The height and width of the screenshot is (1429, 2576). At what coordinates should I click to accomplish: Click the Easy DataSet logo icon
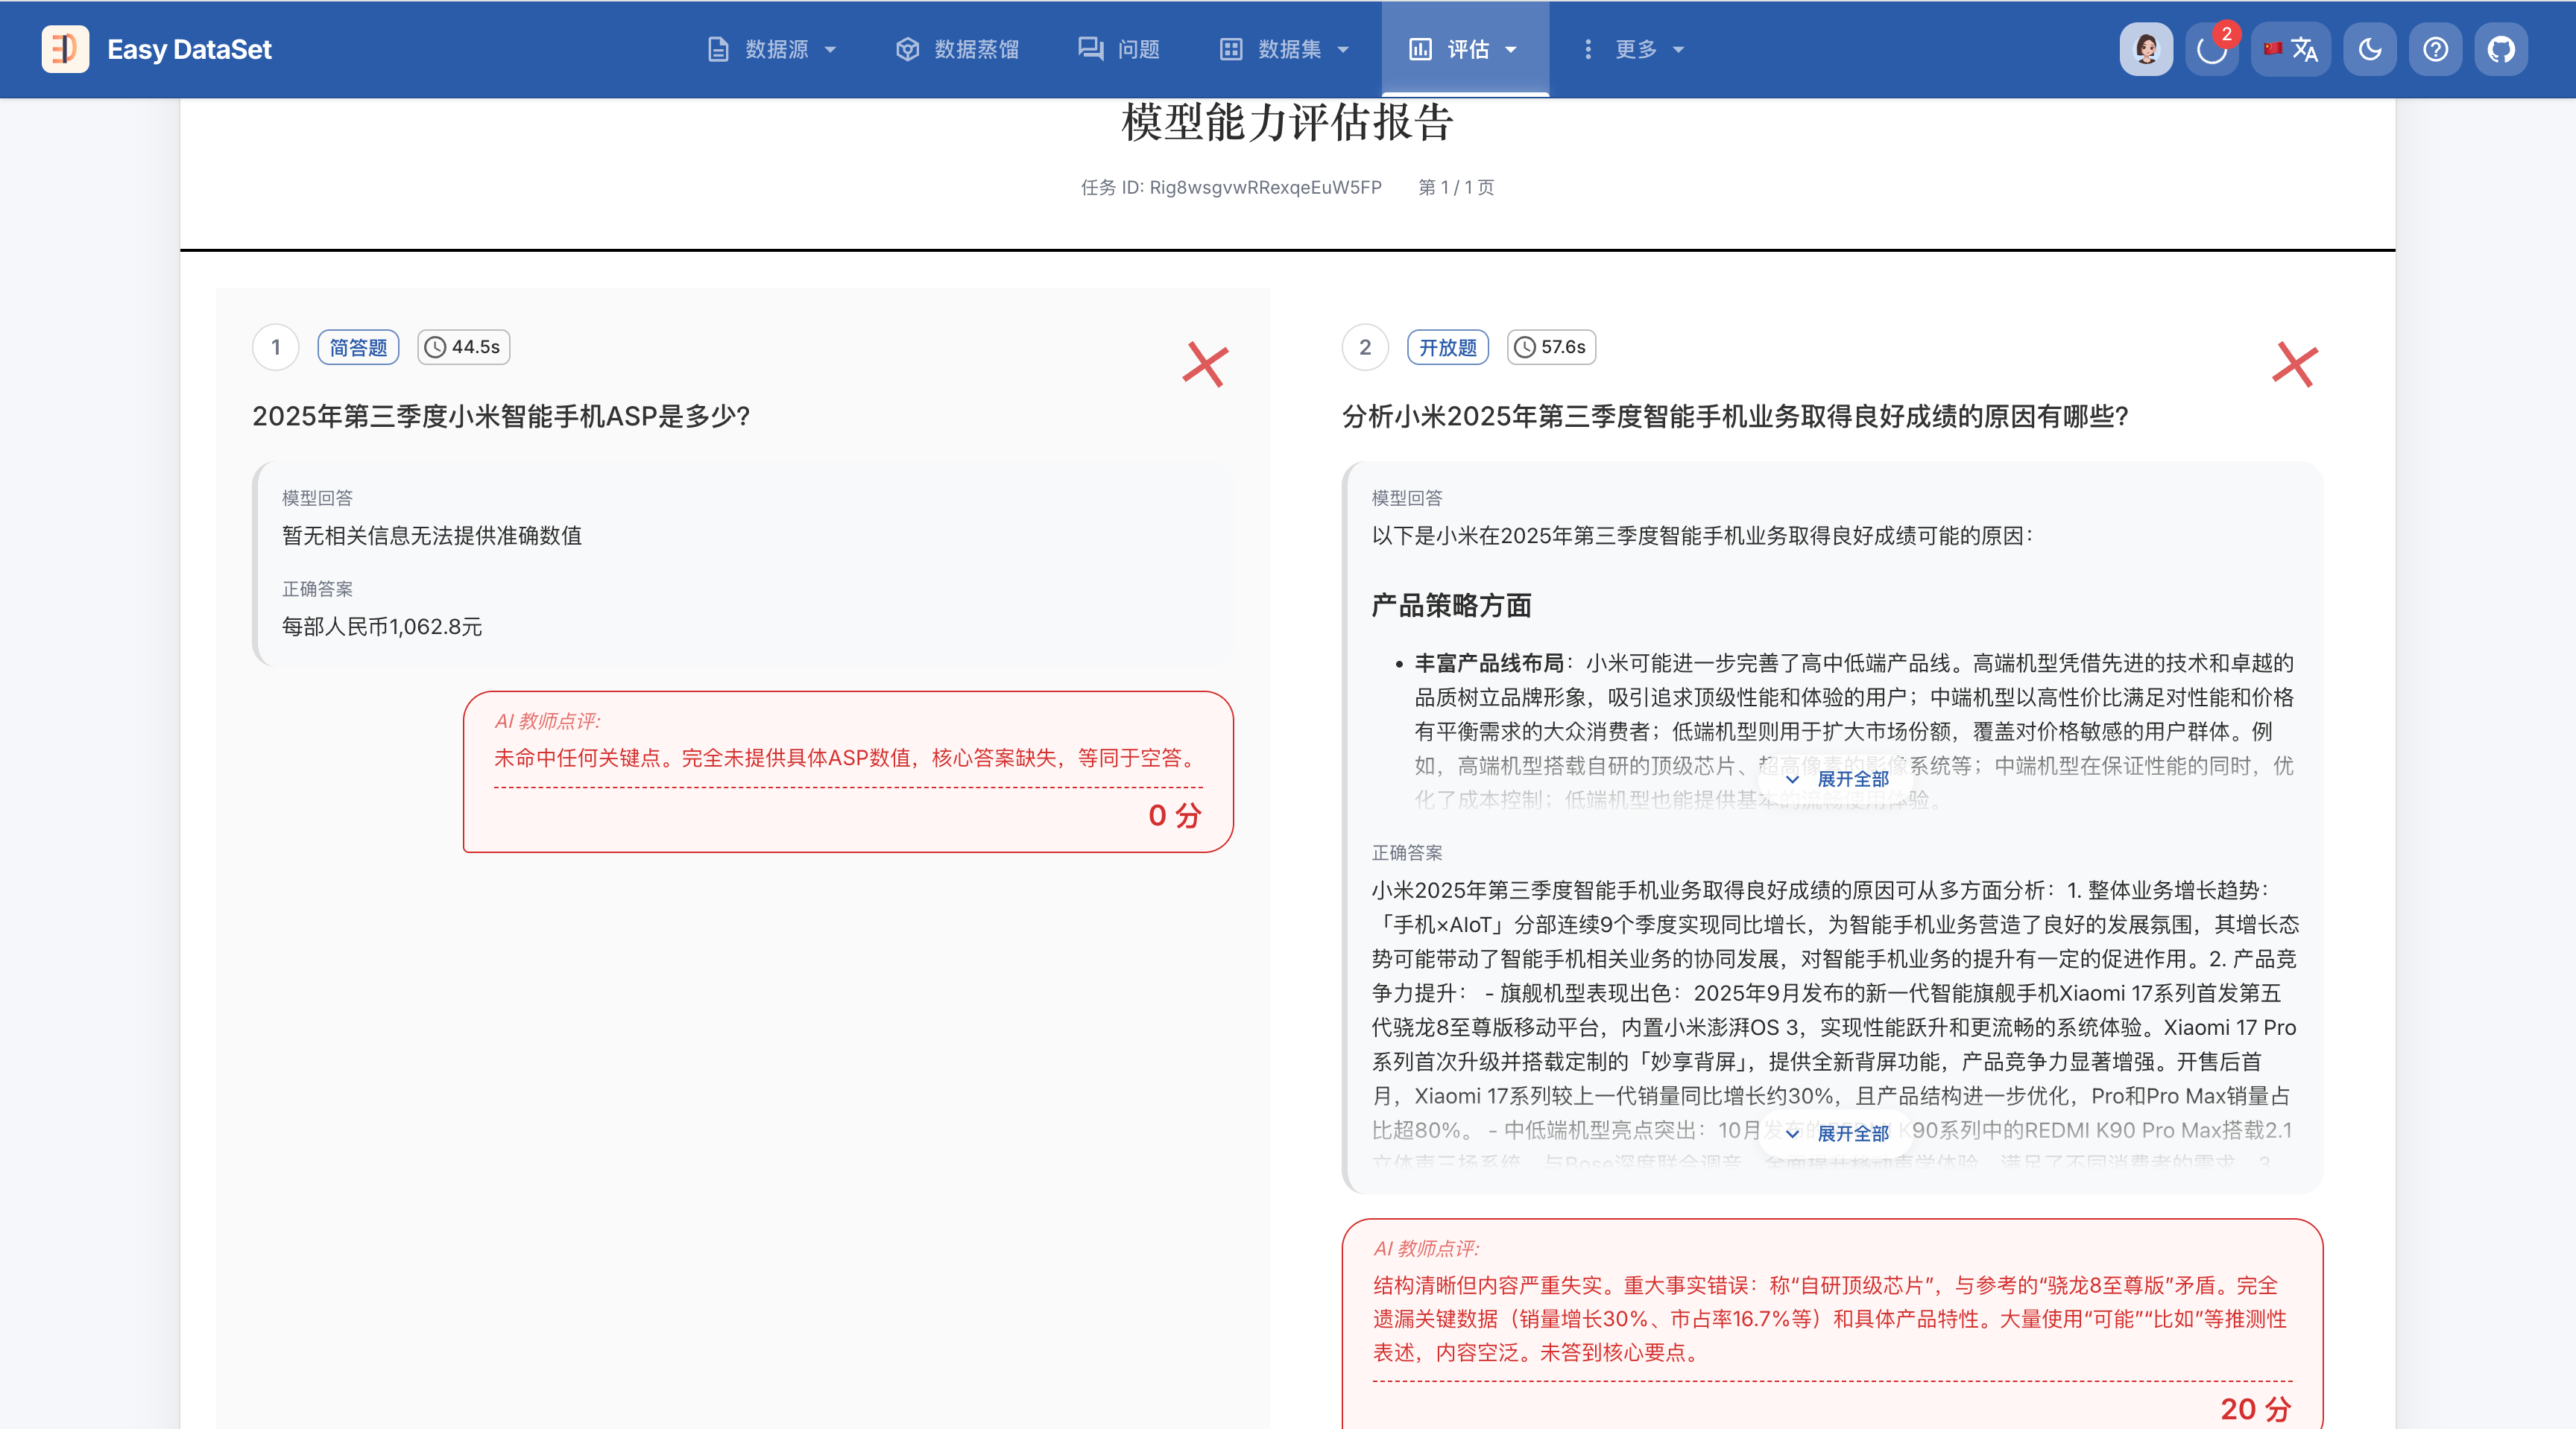[65, 49]
